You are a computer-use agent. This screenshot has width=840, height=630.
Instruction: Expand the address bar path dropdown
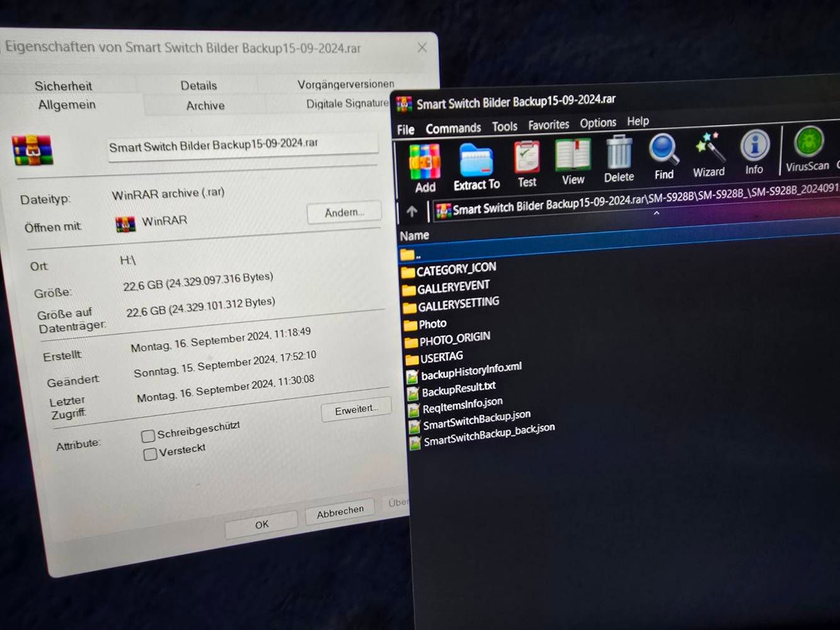(657, 214)
